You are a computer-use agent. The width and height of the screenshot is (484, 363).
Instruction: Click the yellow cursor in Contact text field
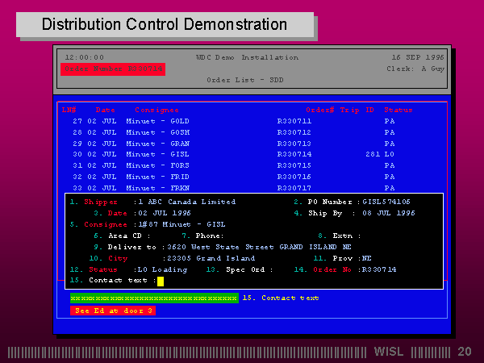tap(161, 282)
